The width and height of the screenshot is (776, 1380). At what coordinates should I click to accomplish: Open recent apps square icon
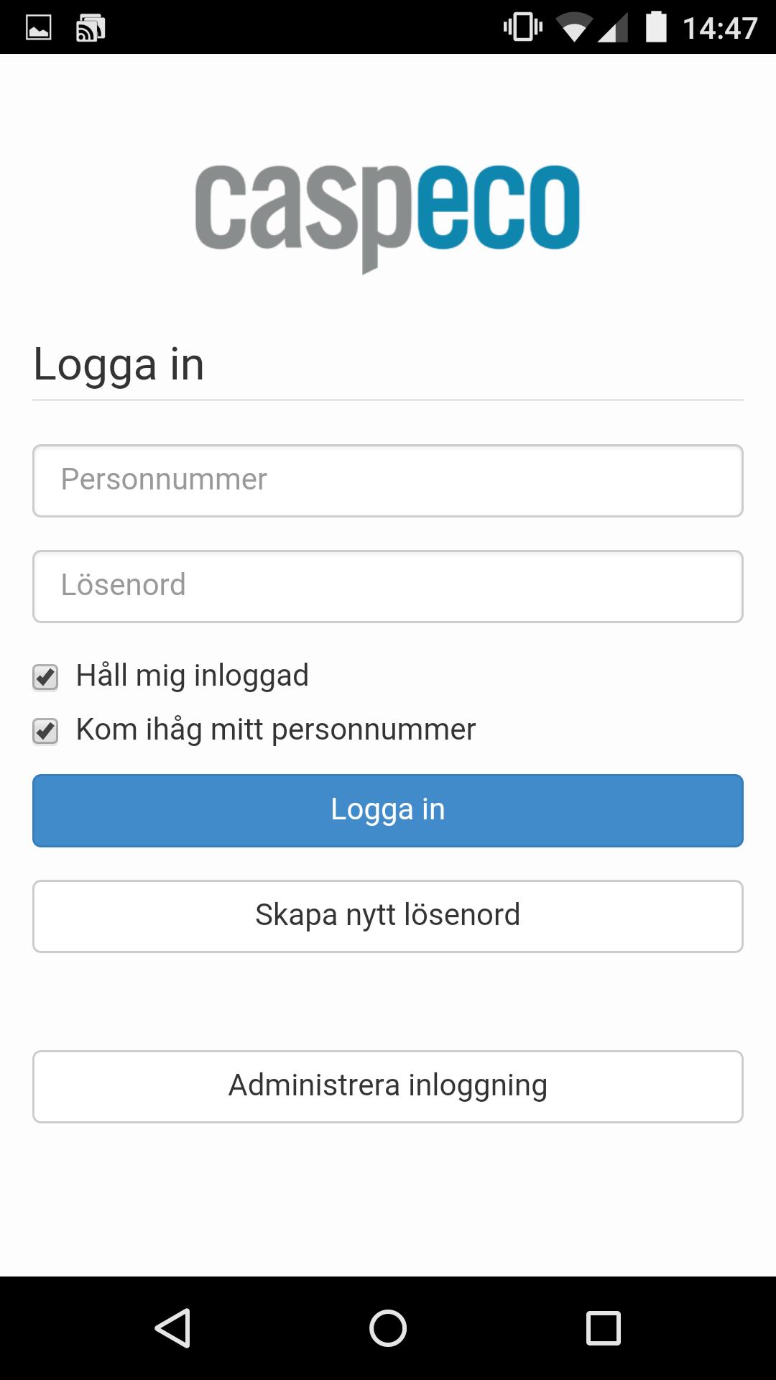[x=604, y=1328]
